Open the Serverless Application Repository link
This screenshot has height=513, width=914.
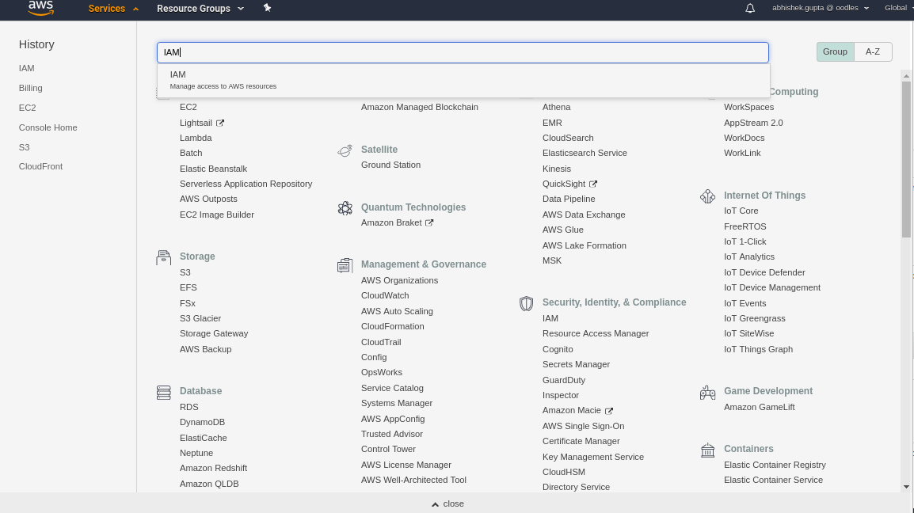[x=246, y=184]
